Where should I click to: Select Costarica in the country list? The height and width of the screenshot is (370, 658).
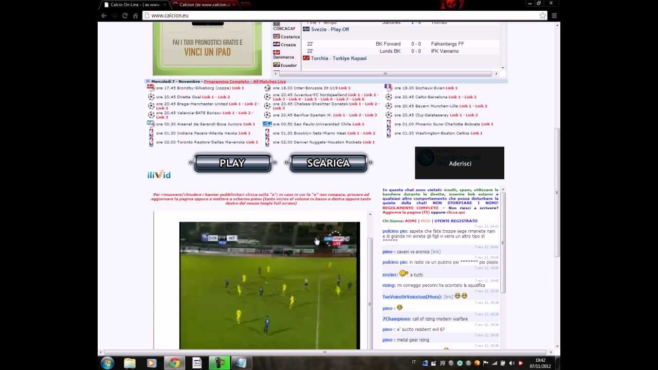coord(290,37)
